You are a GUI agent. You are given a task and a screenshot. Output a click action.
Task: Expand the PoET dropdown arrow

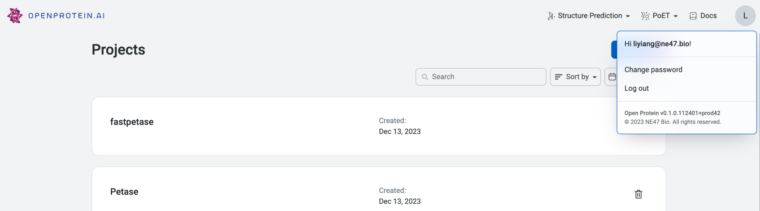coord(676,16)
